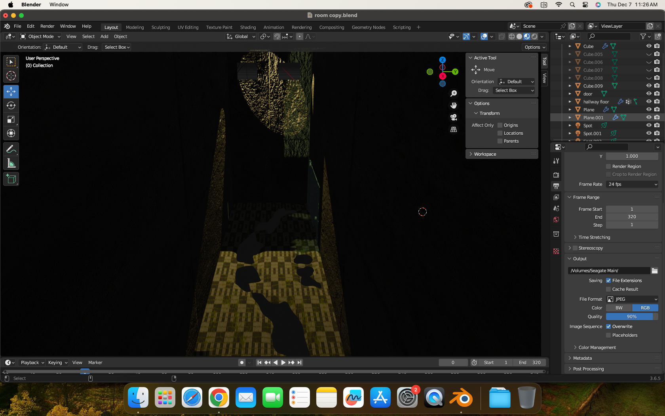665x416 pixels.
Task: Select the Move tool in toolbar
Action: tap(11, 92)
